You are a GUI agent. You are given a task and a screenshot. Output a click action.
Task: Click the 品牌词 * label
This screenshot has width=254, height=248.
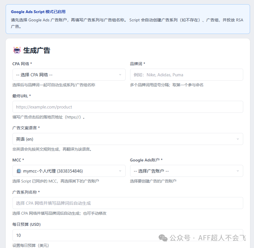click(138, 64)
